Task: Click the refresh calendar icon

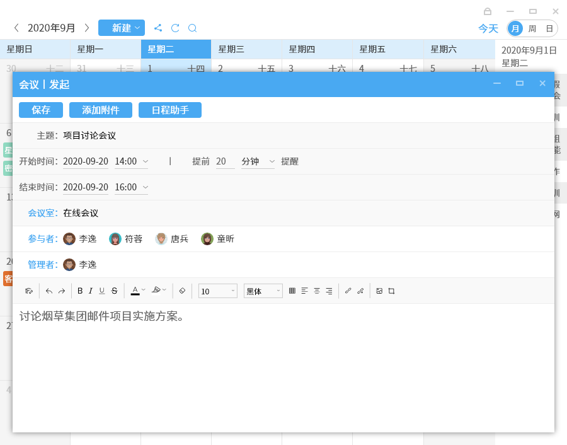Action: 175,28
